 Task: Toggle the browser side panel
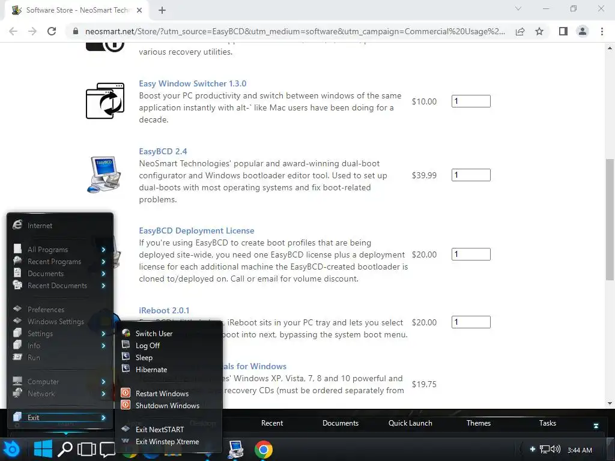pyautogui.click(x=563, y=31)
